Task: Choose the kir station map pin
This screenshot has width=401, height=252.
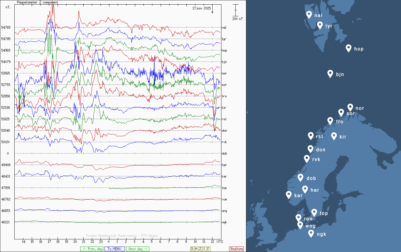Action: tap(334, 136)
